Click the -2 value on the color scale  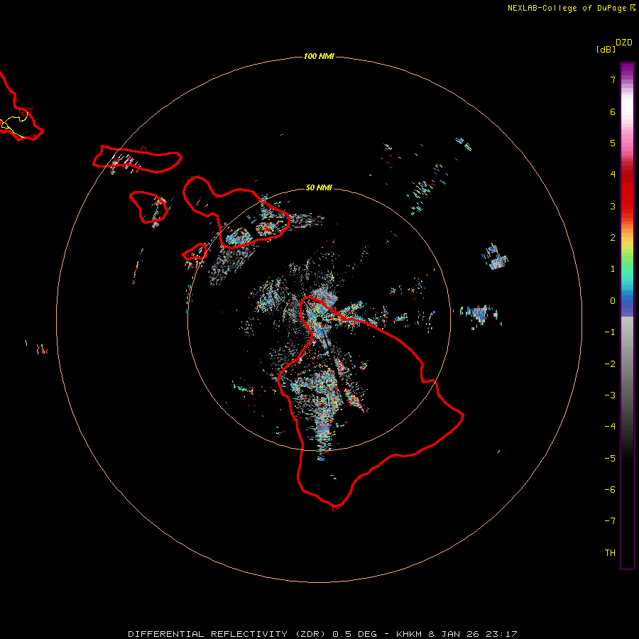[x=610, y=364]
